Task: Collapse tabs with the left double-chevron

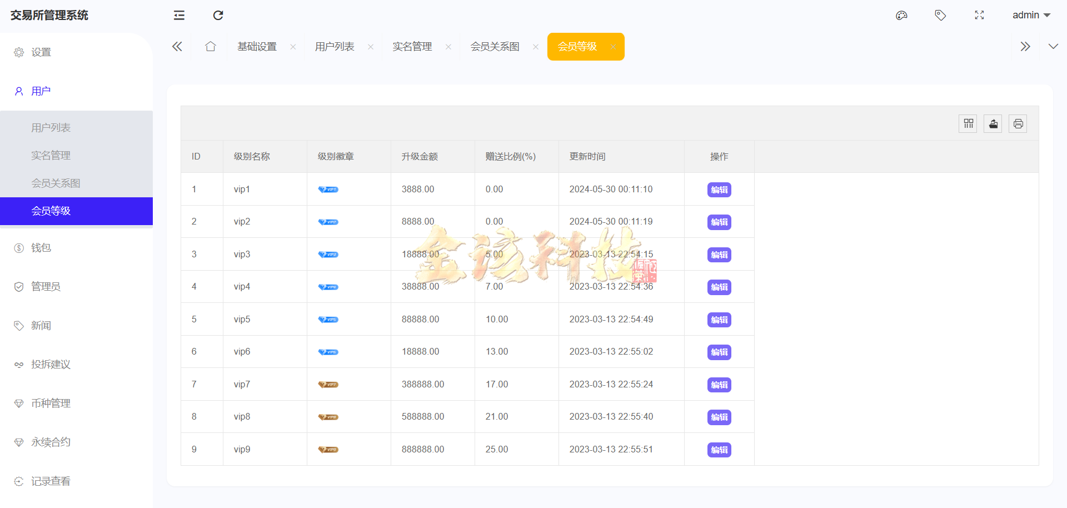Action: 177,46
